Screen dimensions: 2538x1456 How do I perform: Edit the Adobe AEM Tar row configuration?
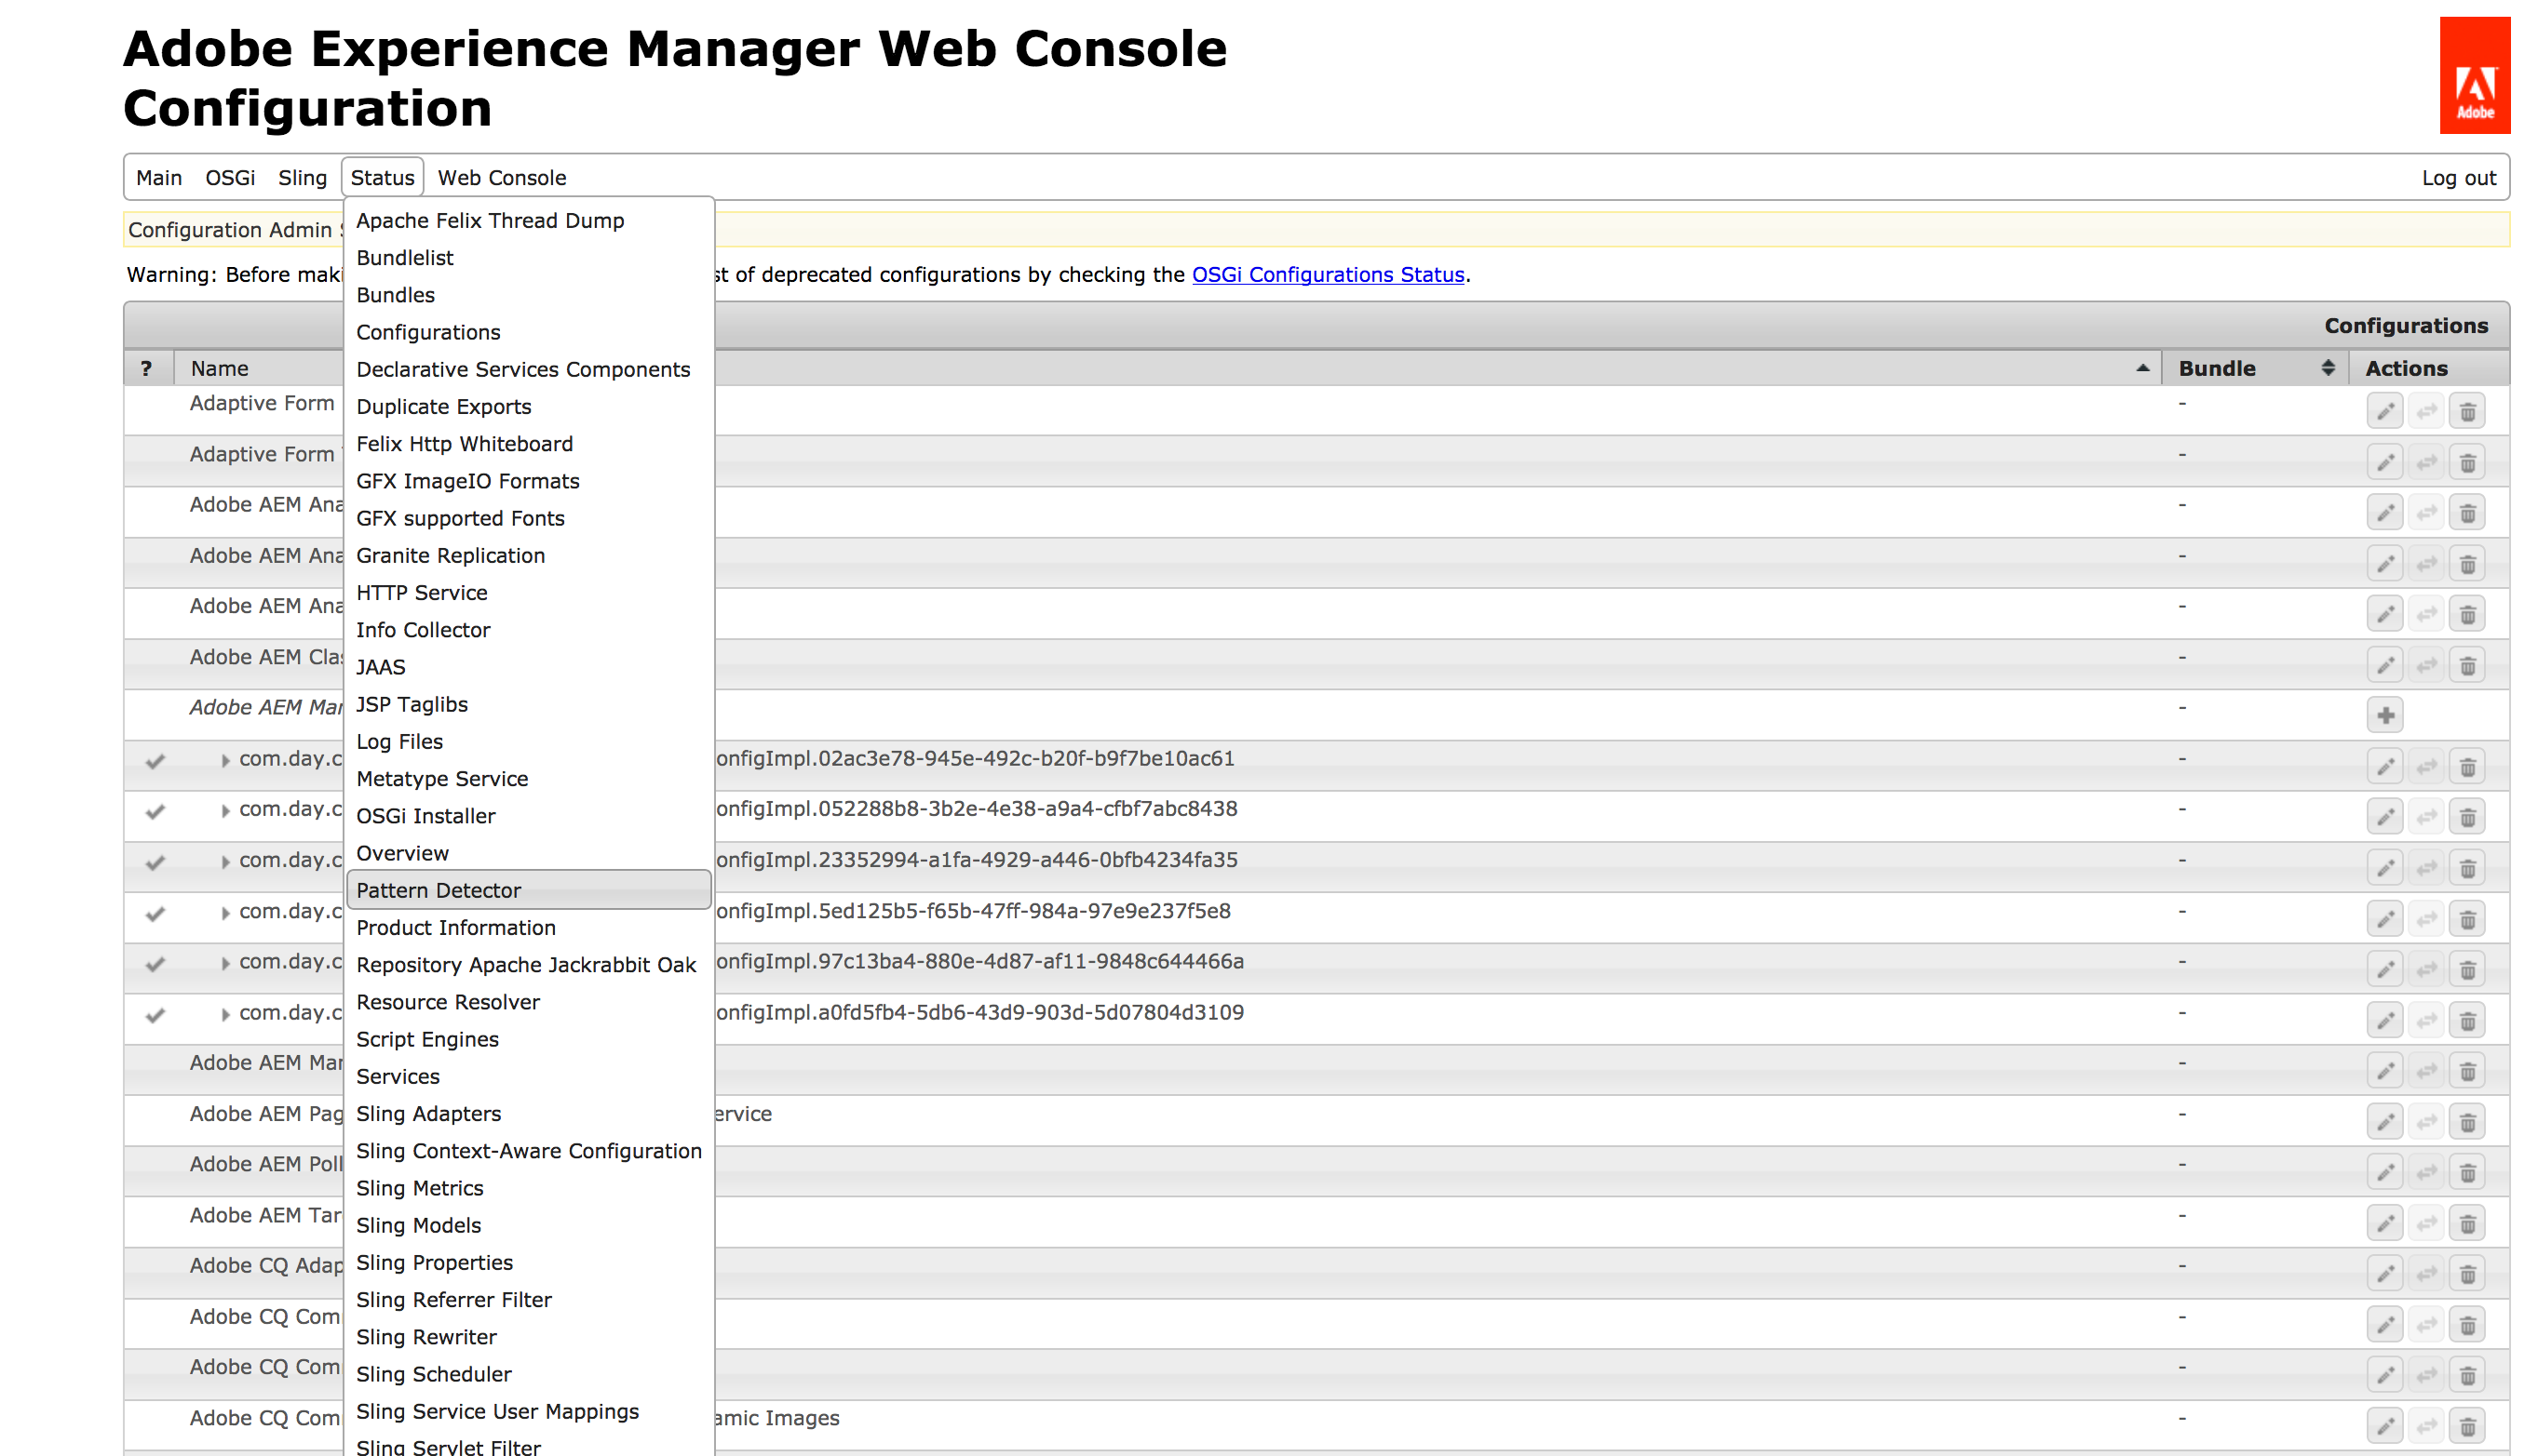(2385, 1223)
